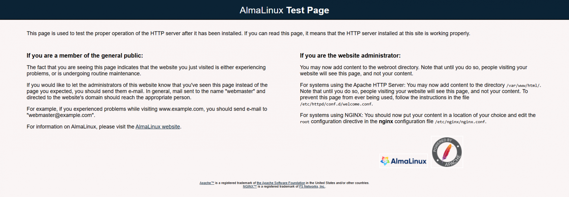Click the /etc/nginx/nginx.conf file path

460,122
